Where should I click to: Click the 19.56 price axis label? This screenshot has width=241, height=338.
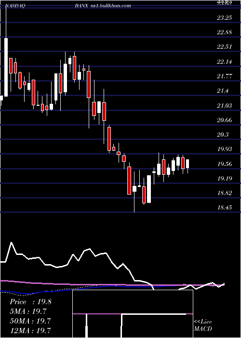pos(225,164)
